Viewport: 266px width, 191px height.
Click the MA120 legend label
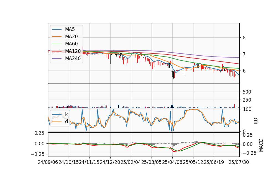coord(73,51)
